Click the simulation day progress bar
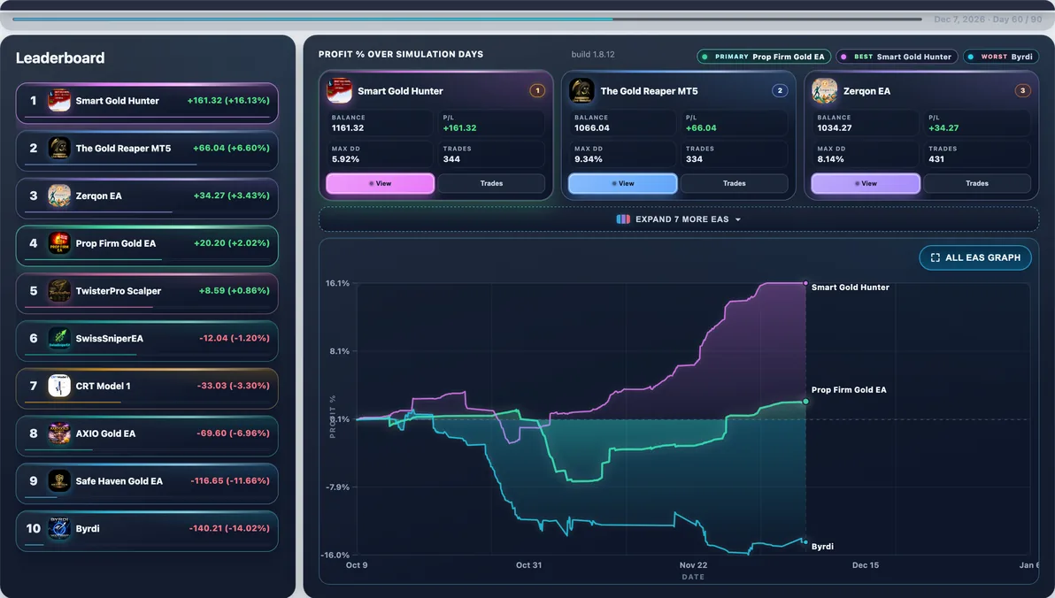 tap(467, 19)
